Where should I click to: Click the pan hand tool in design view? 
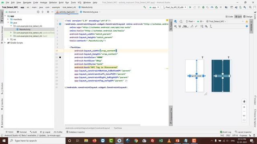point(244,101)
